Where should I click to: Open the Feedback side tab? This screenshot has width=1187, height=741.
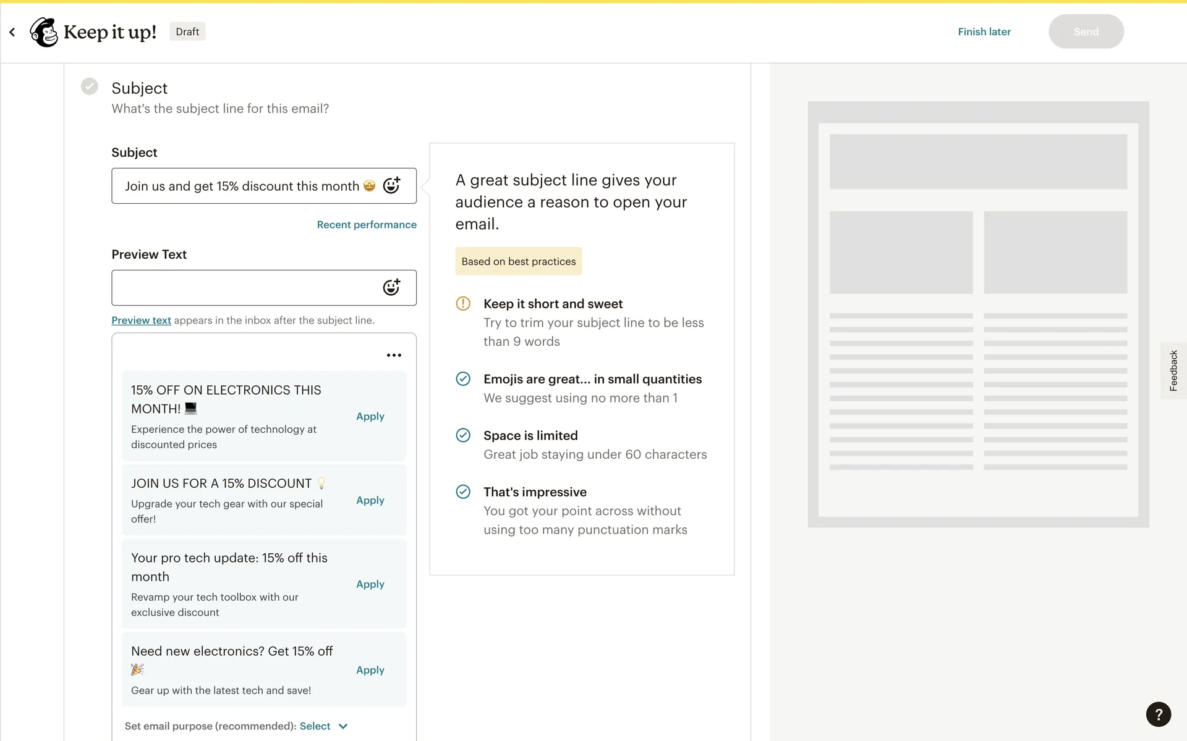(1173, 371)
